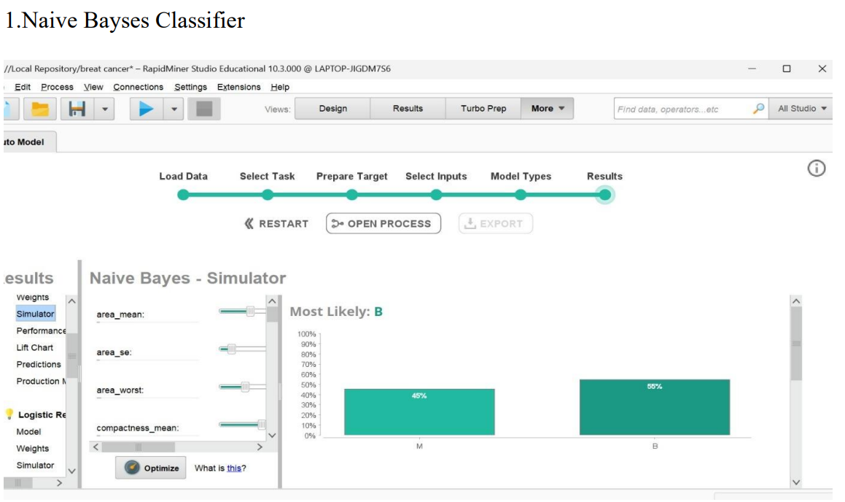Click the Find data, operators search field
Image resolution: width=845 pixels, height=502 pixels.
682,109
